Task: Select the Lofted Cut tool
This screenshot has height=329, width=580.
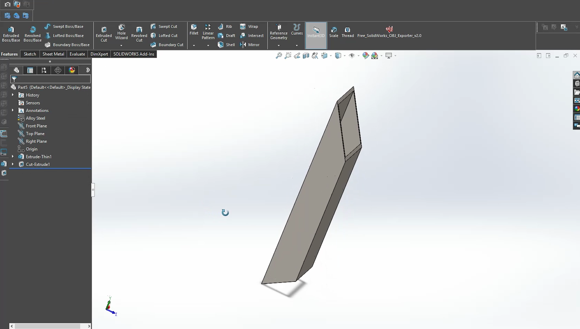Action: [164, 36]
